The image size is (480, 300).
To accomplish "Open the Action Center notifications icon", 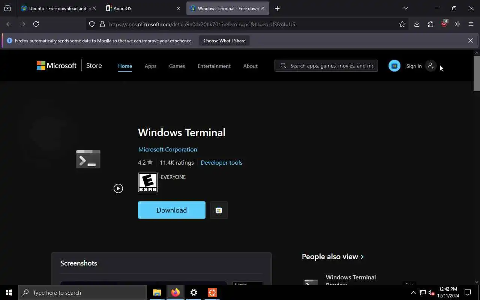I will click(x=468, y=292).
